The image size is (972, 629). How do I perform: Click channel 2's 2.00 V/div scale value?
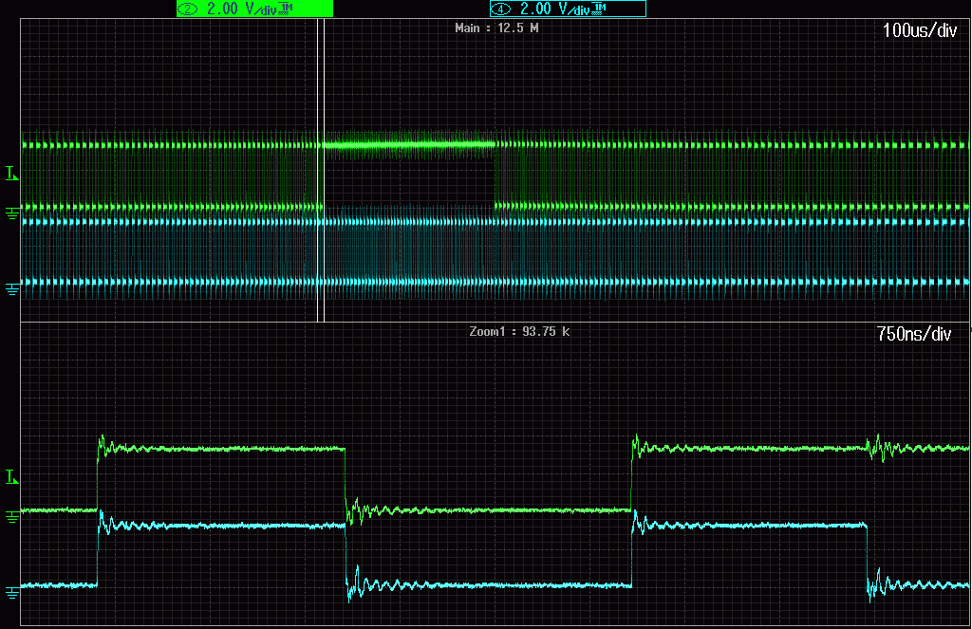click(x=241, y=9)
